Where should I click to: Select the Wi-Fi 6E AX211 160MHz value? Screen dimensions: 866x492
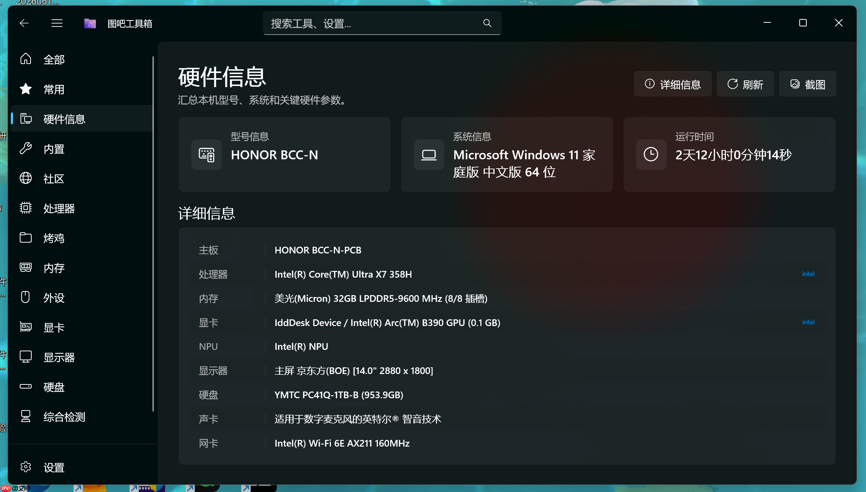[x=342, y=443]
